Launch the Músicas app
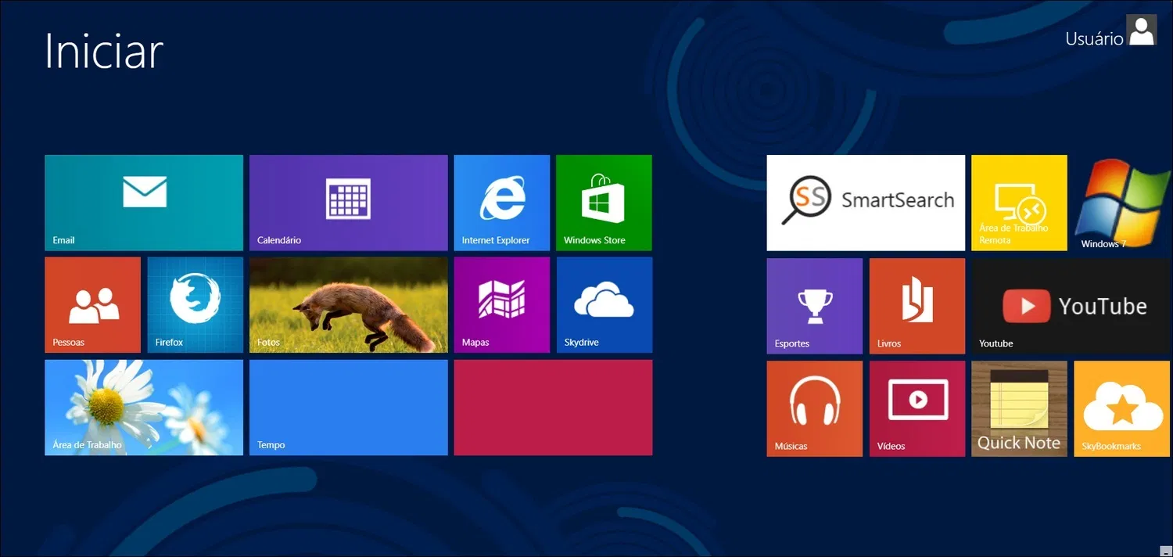The width and height of the screenshot is (1173, 557). click(x=814, y=407)
